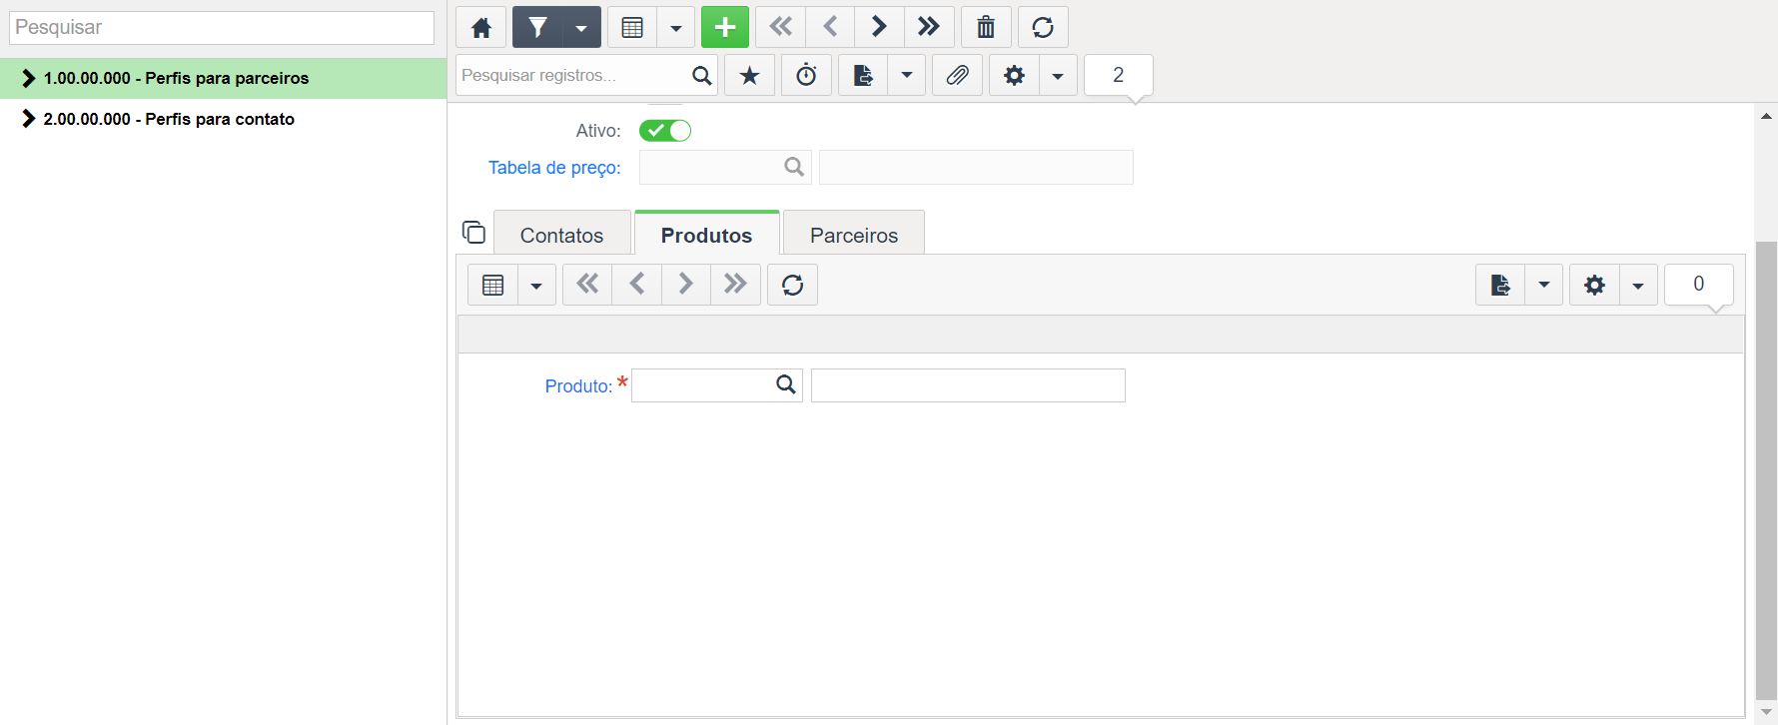Switch to the Parceiros tab
The image size is (1778, 725).
pyautogui.click(x=854, y=235)
